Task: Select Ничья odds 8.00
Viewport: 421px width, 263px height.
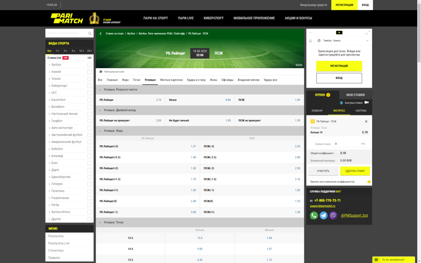Action: [x=228, y=100]
